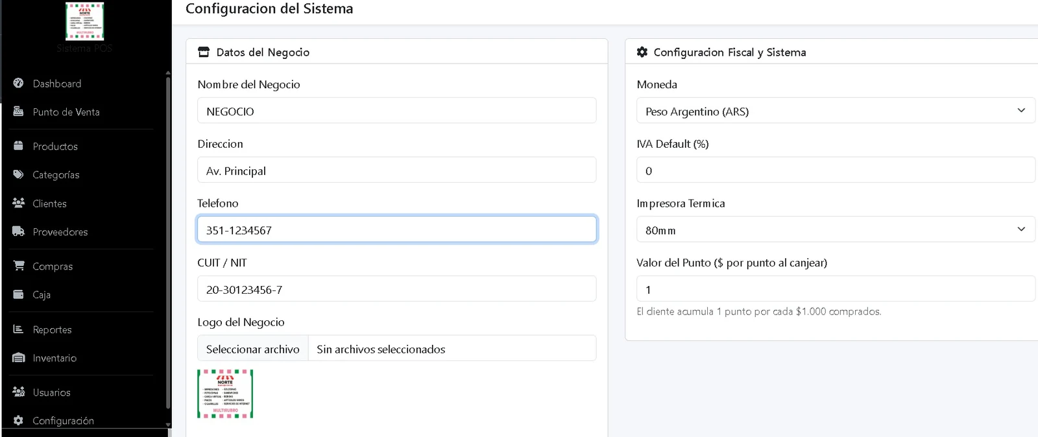Click the CUIT / NIT input field
1038x437 pixels.
click(396, 289)
